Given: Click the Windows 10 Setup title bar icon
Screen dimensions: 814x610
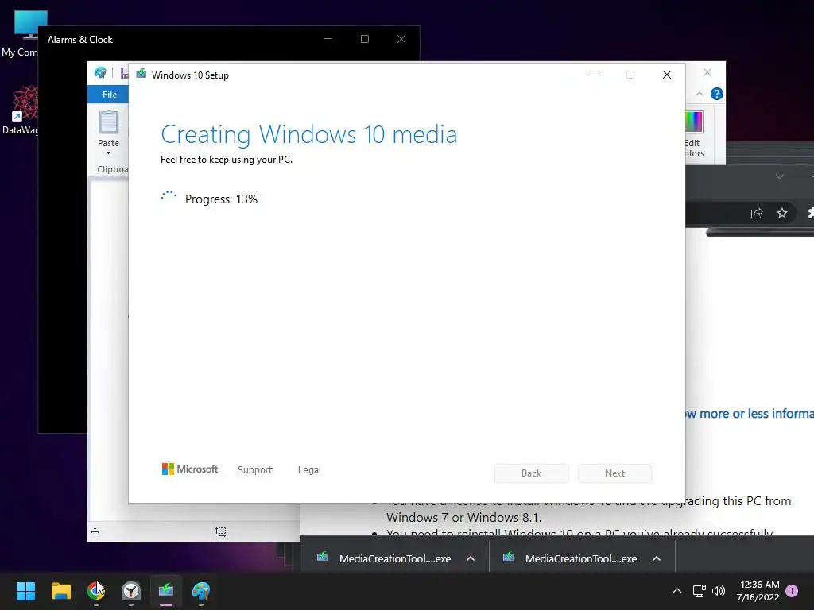Looking at the screenshot, I should click(141, 74).
